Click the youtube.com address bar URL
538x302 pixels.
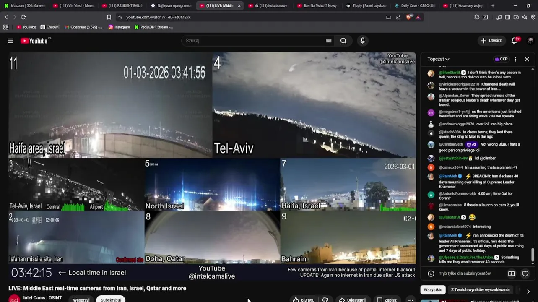[159, 17]
